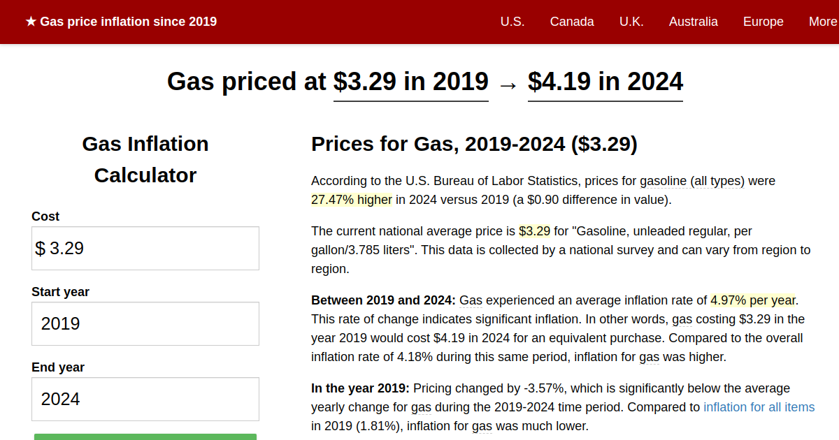Click the End year field showing 2024
This screenshot has width=839, height=440.
pyautogui.click(x=145, y=399)
